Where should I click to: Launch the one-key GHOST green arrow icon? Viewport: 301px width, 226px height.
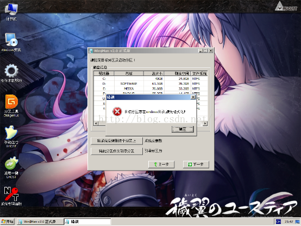pos(11,167)
